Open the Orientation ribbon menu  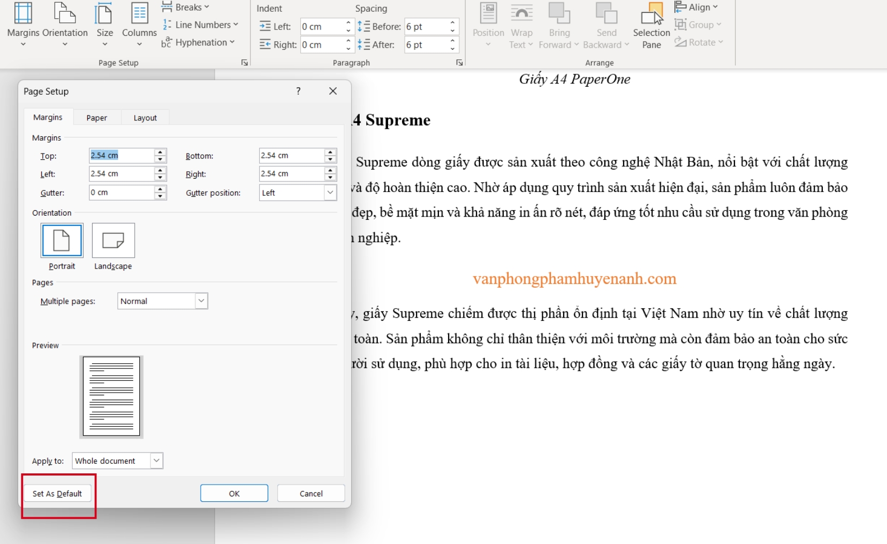click(x=65, y=25)
